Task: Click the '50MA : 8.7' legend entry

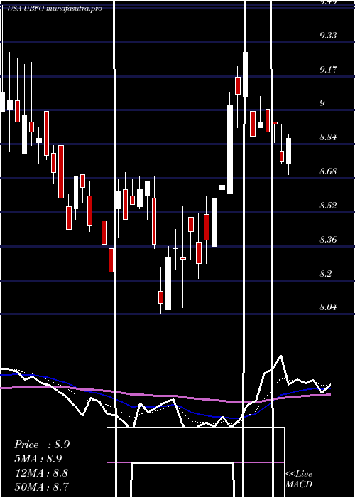Action: [x=41, y=487]
